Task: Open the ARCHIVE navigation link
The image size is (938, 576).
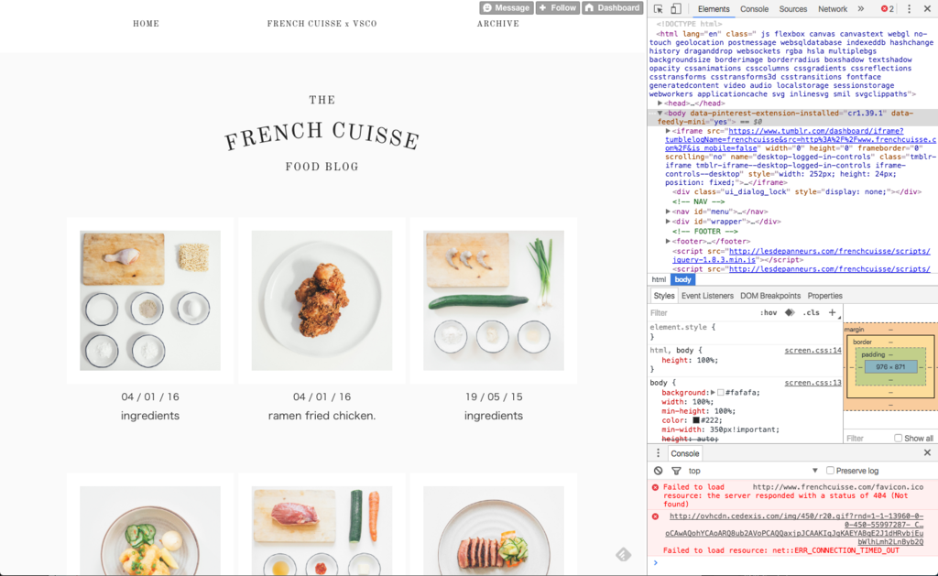Action: pos(497,24)
